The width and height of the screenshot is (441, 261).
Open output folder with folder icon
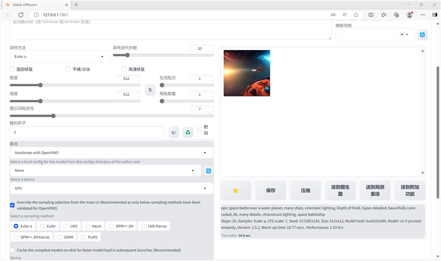(236, 191)
